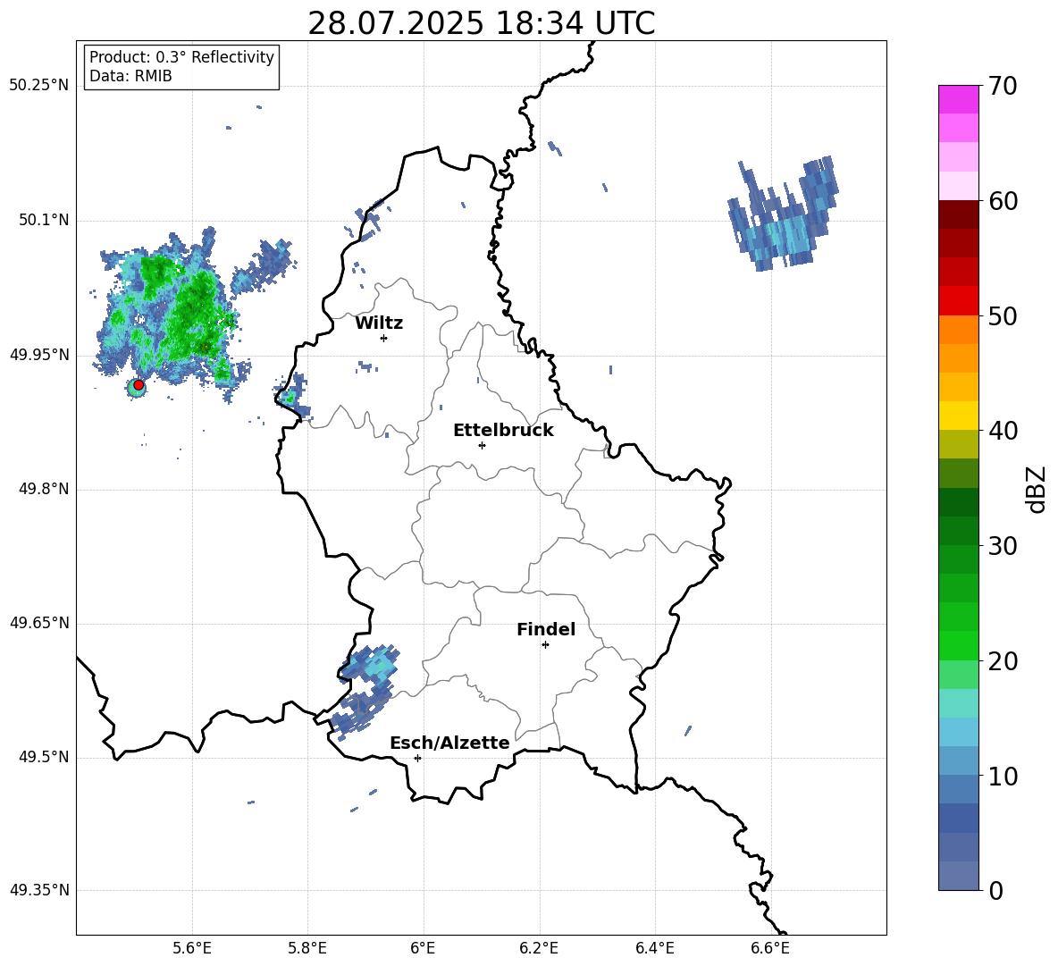Viewport: 1058px width, 966px height.
Task: Select the Ettelbruck station label
Action: pos(503,431)
